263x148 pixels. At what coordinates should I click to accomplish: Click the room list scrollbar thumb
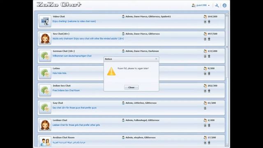227,47
